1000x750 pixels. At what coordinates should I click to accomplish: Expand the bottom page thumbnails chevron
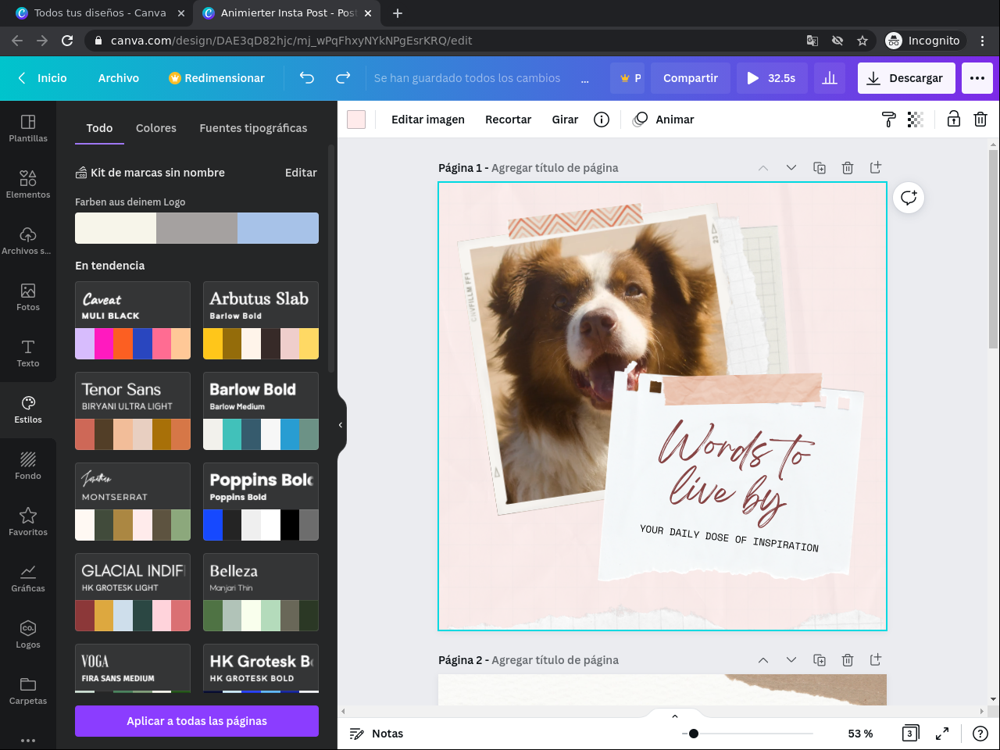coord(675,716)
